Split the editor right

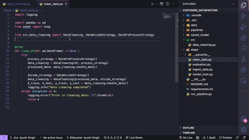[167, 4]
